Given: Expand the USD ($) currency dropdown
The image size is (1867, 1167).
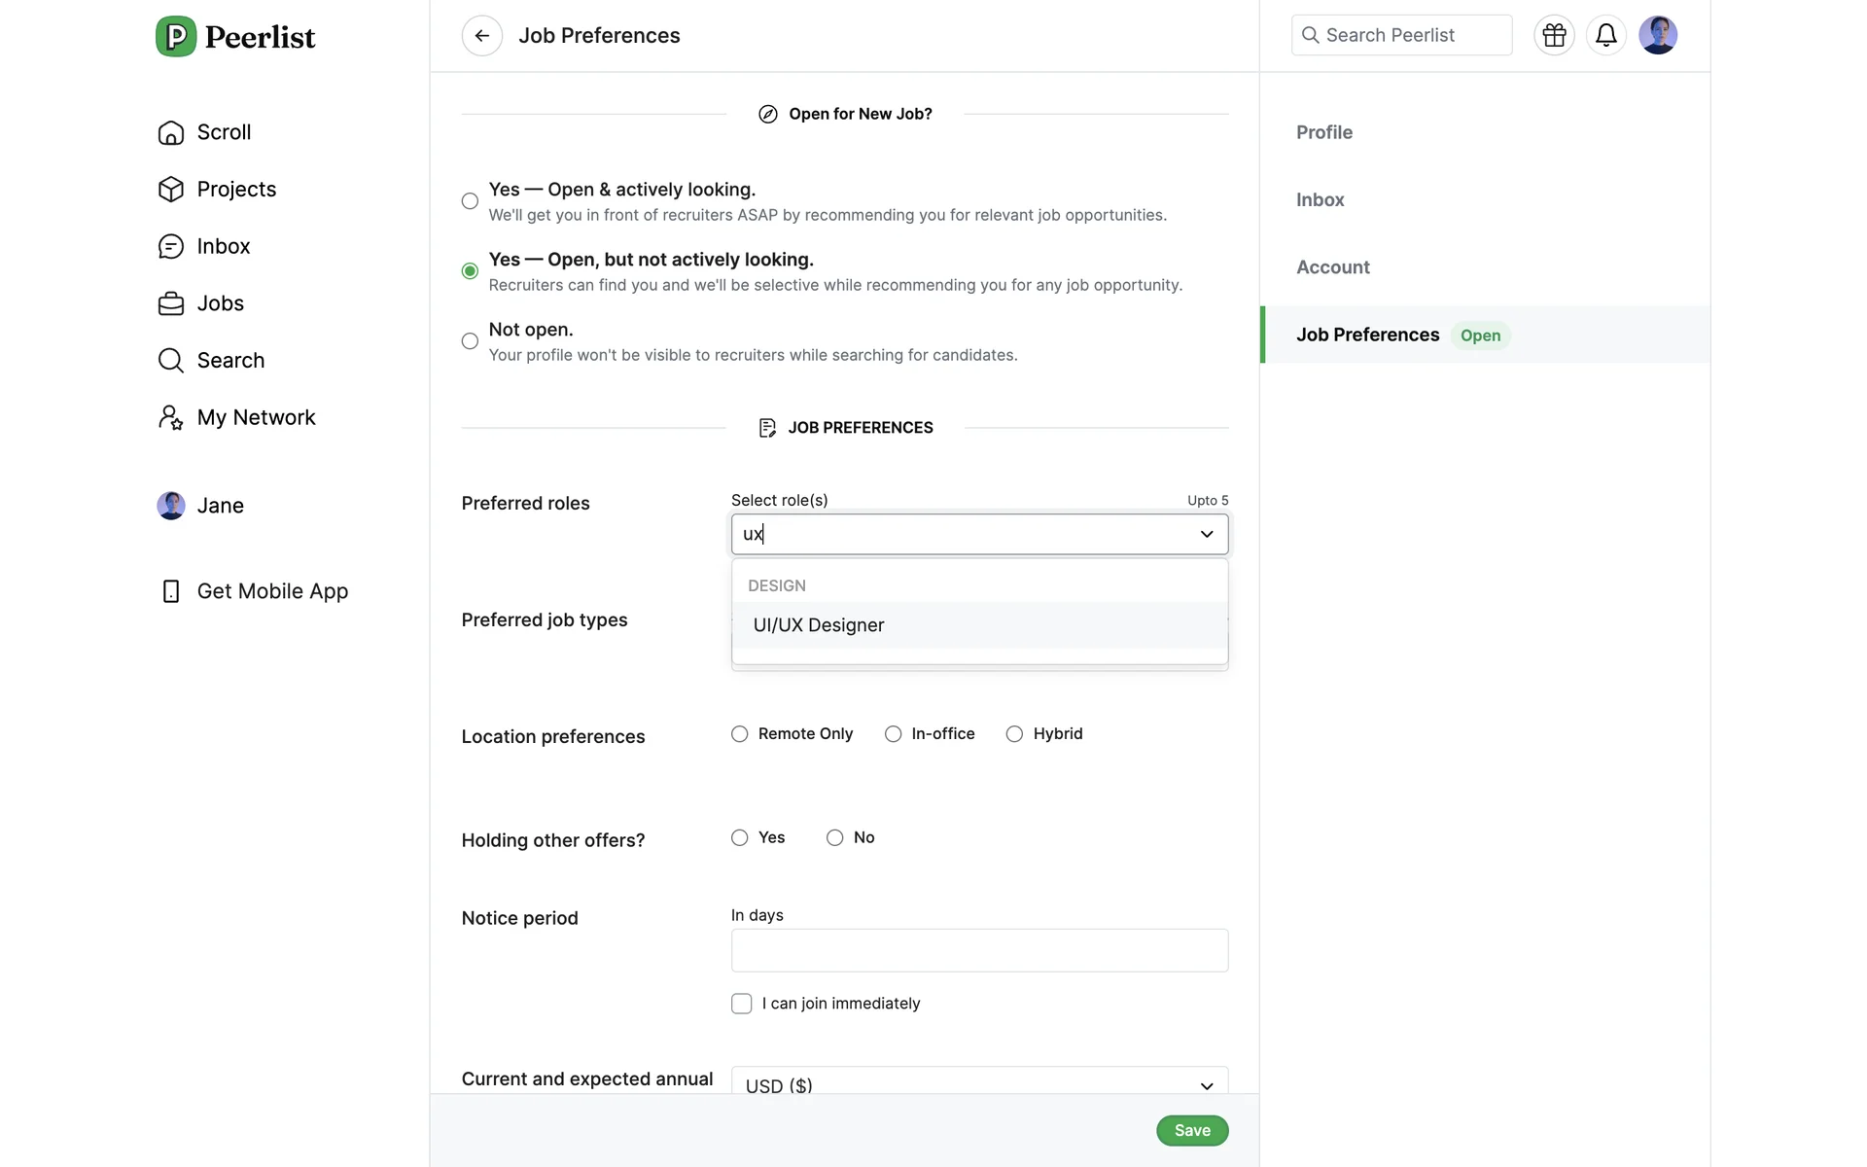Looking at the screenshot, I should pos(1206,1085).
